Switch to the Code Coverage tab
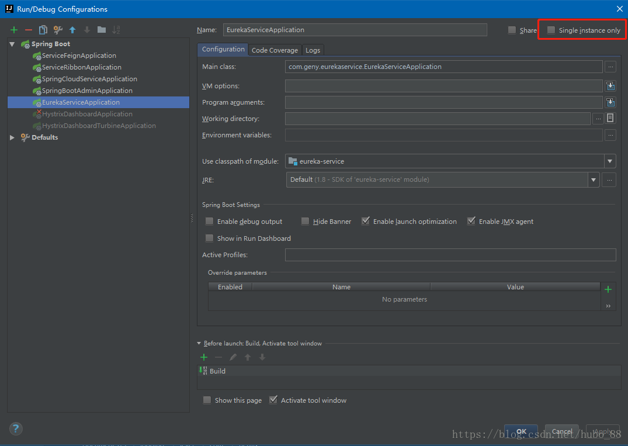628x446 pixels. point(275,50)
